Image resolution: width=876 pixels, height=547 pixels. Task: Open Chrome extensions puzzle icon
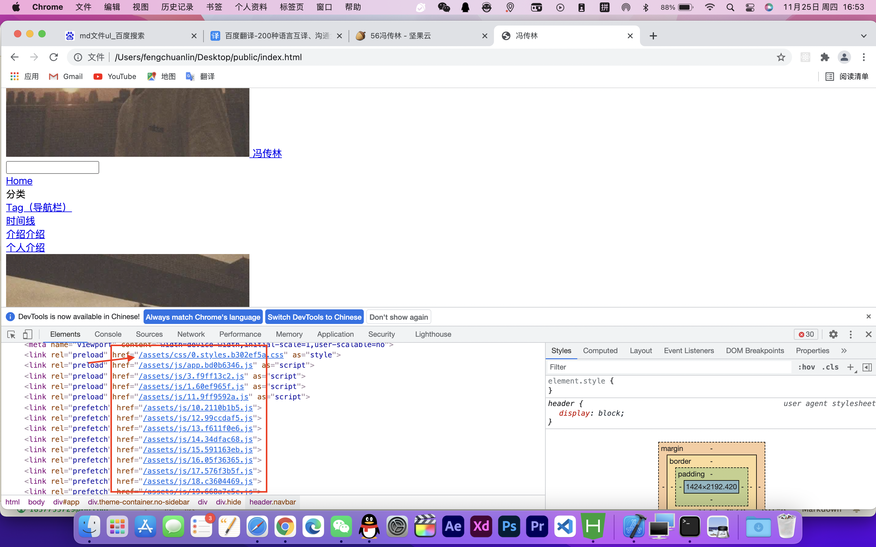coord(825,57)
